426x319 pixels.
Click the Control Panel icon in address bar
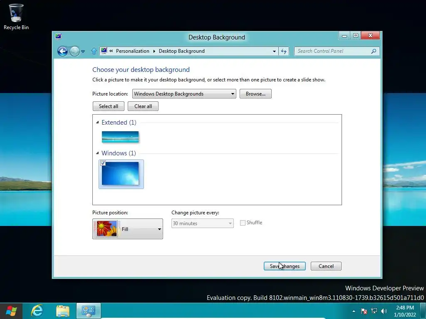click(104, 51)
